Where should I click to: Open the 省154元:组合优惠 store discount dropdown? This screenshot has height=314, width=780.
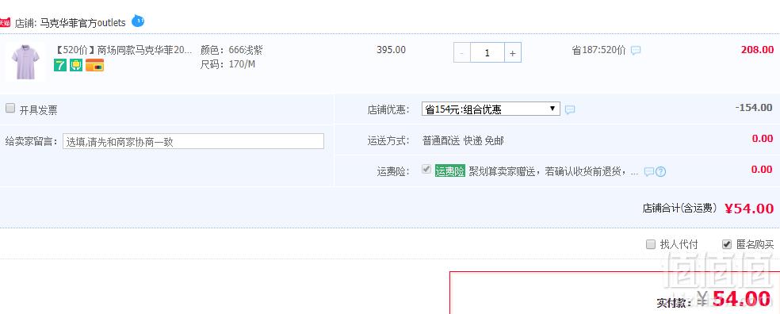[x=491, y=109]
